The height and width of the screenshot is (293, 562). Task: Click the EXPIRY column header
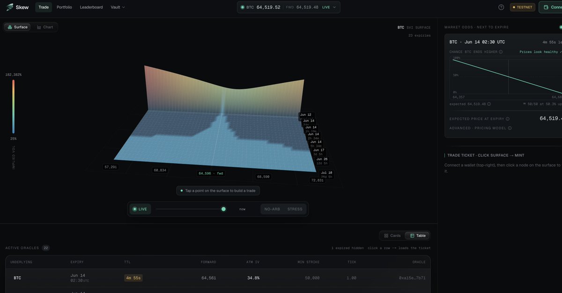(x=77, y=262)
